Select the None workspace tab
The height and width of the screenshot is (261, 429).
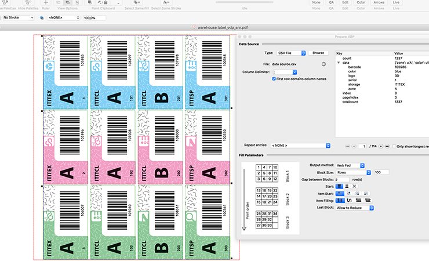pyautogui.click(x=317, y=2)
